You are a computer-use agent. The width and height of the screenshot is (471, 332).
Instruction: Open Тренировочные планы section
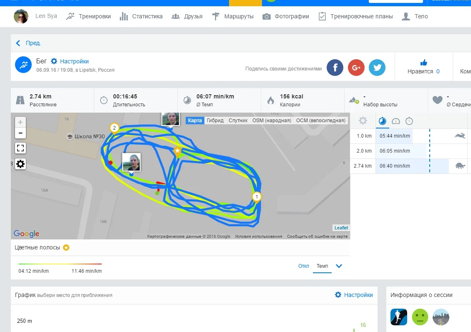[356, 16]
